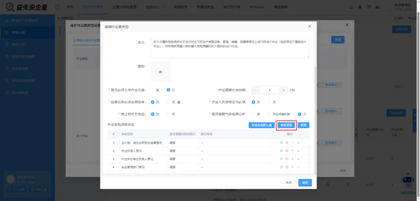Click 复制层级 button
The height and width of the screenshot is (201, 420).
coord(286,125)
